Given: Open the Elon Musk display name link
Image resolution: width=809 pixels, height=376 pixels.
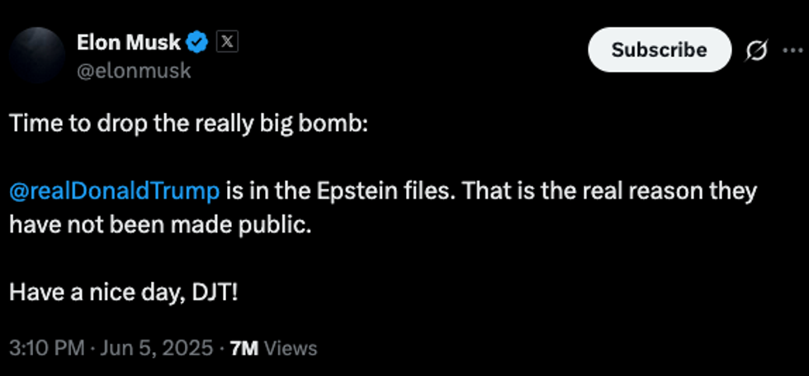Looking at the screenshot, I should click(x=128, y=42).
